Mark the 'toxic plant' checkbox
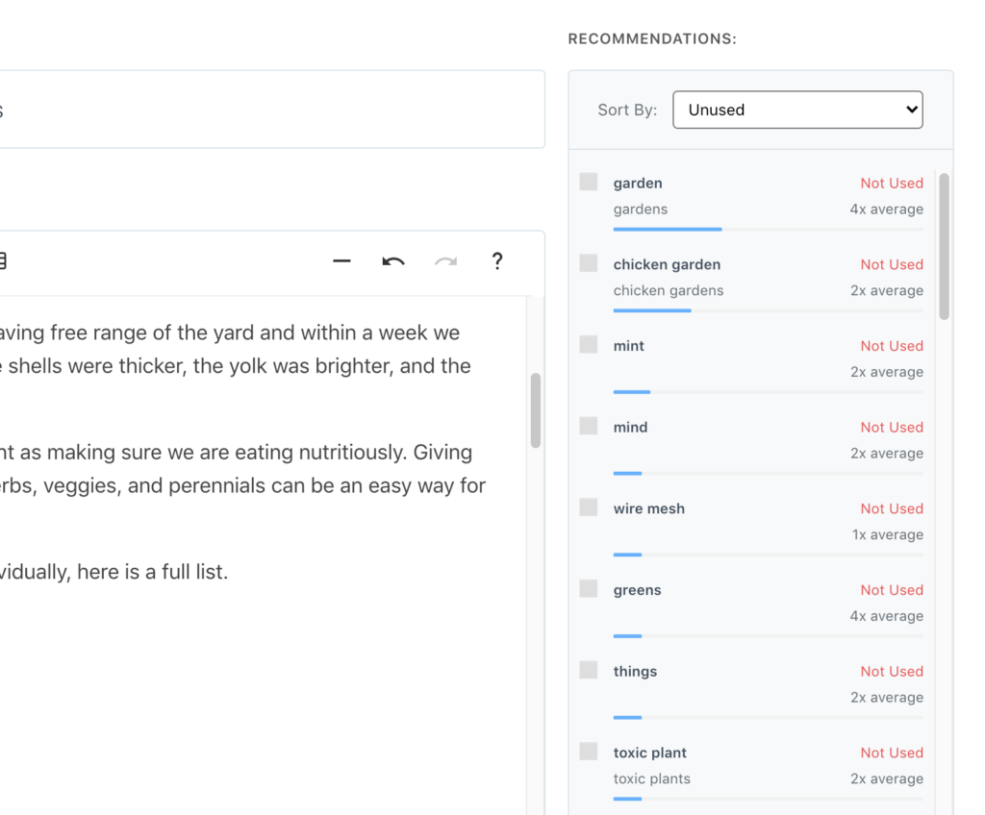 tap(589, 752)
